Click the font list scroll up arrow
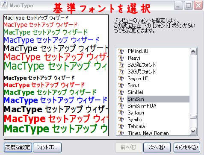 click(193, 52)
